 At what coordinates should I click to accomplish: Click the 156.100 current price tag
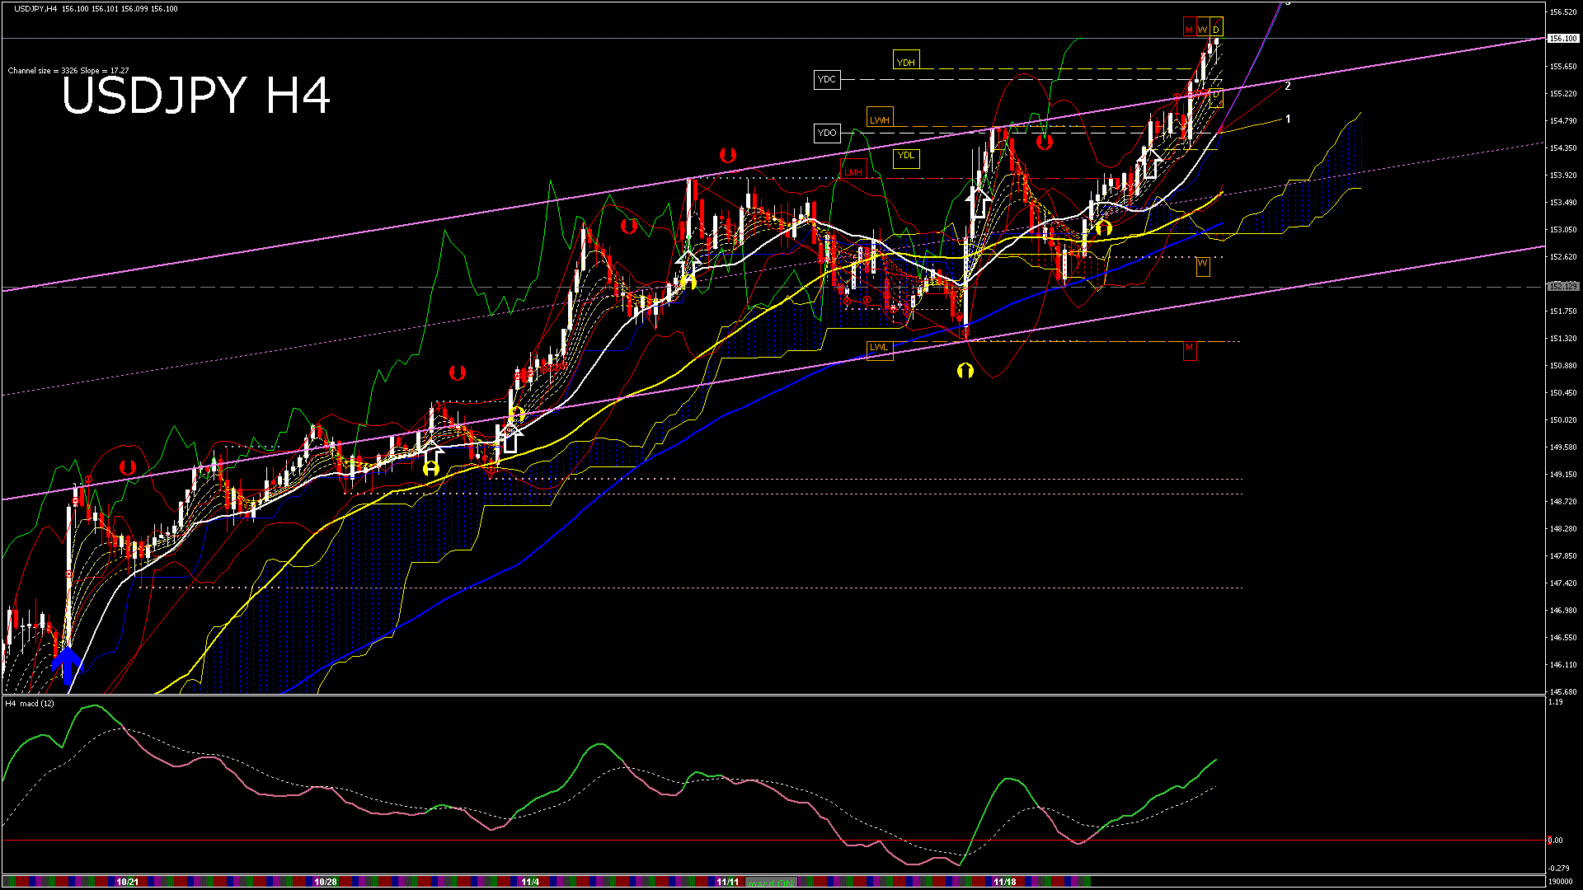[x=1562, y=39]
